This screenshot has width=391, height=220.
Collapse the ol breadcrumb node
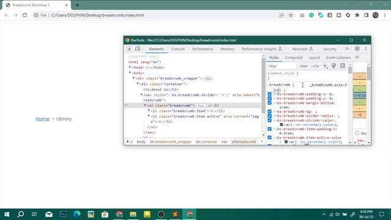145,105
